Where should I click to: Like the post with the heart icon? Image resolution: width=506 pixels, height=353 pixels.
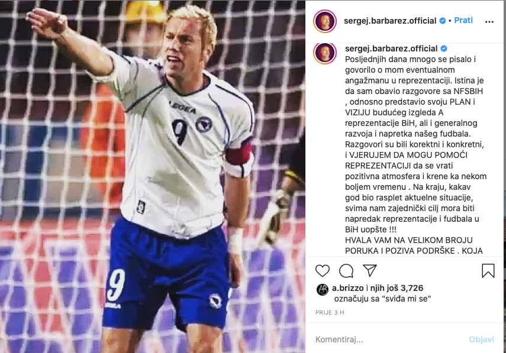[322, 271]
